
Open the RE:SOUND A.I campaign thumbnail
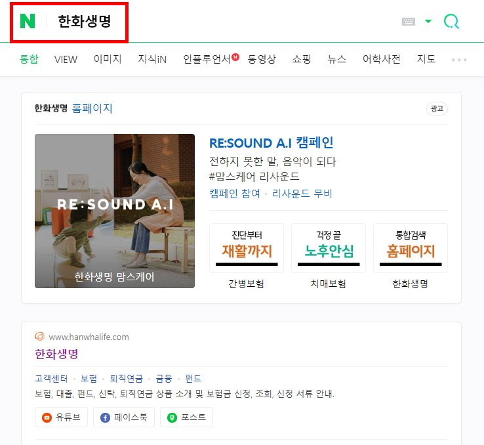pos(115,211)
